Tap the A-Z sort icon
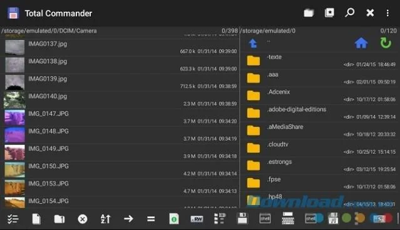Image resolution: width=400 pixels, height=230 pixels. (x=105, y=219)
